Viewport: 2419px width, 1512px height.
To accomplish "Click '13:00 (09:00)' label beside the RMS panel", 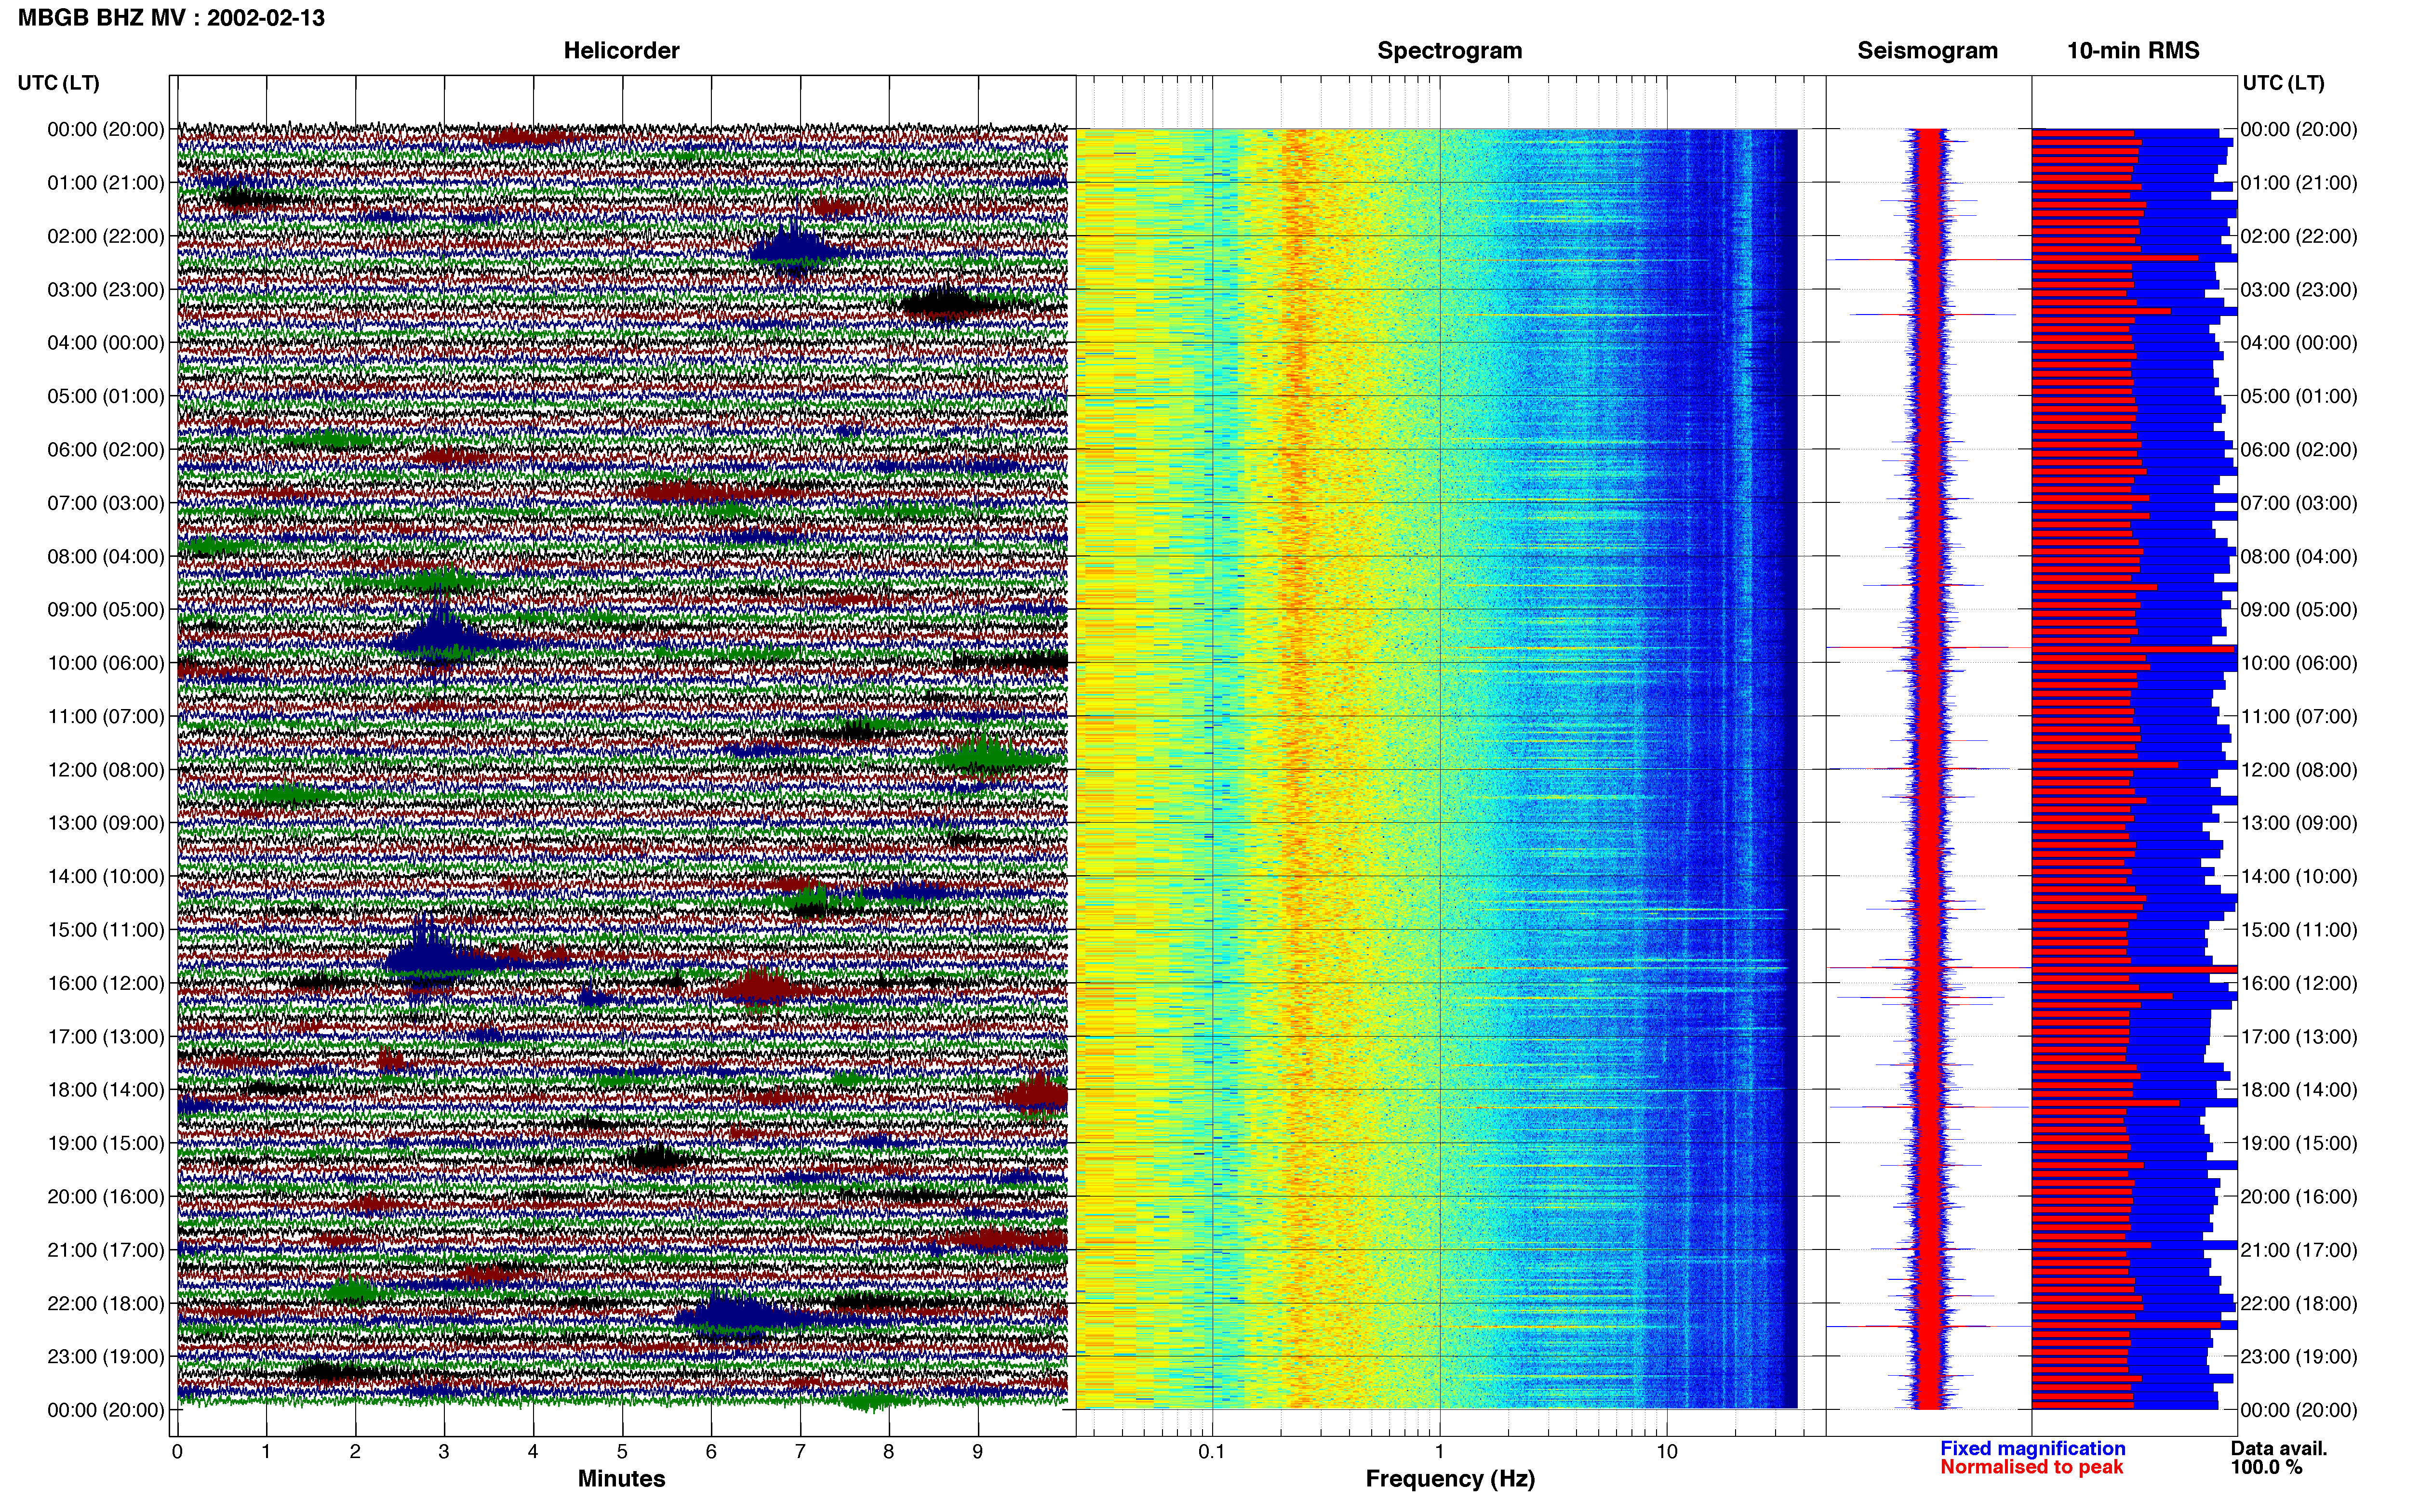I will click(2299, 823).
